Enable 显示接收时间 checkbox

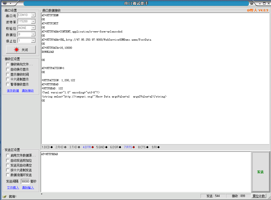coord(8,74)
